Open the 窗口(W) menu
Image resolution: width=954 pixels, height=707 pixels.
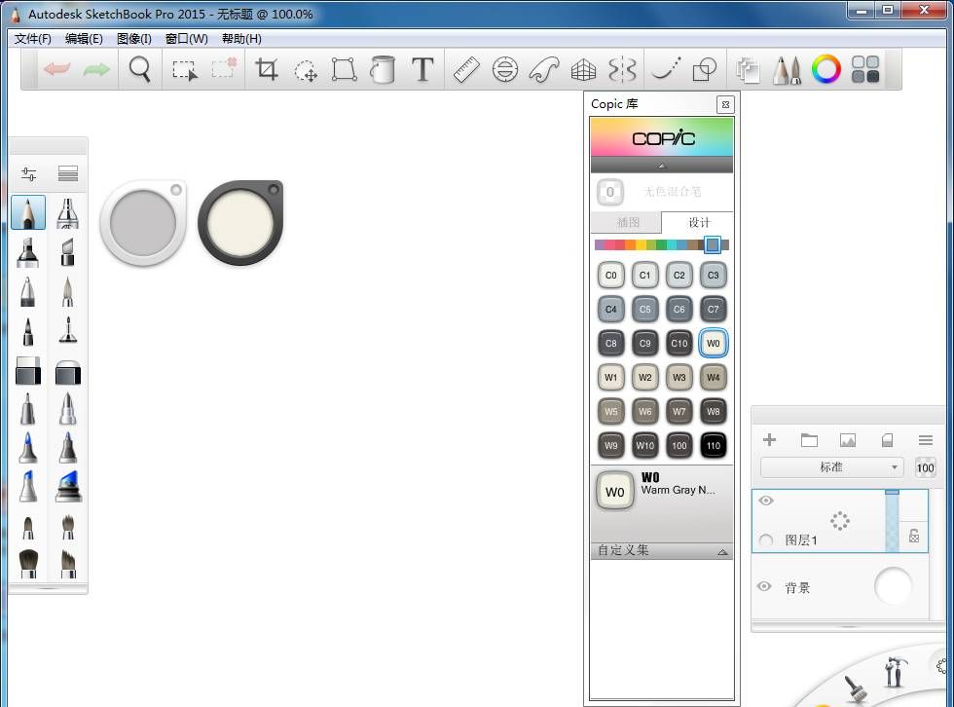187,39
